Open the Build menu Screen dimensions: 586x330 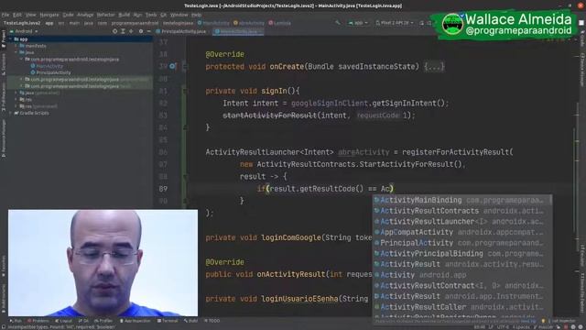point(125,15)
